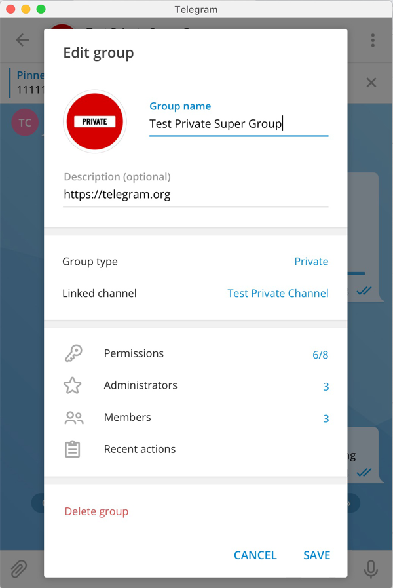
Task: Close the pinned message bar
Action: (x=371, y=83)
